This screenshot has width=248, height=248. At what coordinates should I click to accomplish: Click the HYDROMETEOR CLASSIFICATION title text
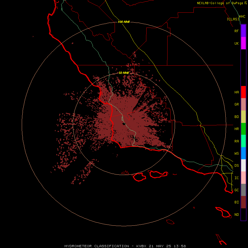coord(97,246)
